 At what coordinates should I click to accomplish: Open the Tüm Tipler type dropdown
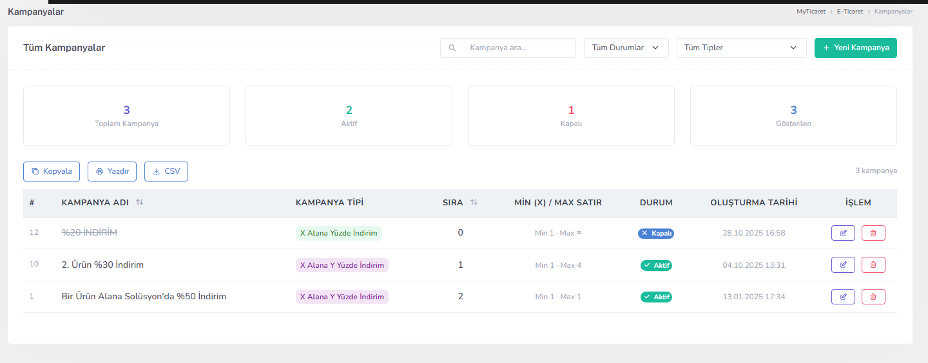pyautogui.click(x=742, y=48)
